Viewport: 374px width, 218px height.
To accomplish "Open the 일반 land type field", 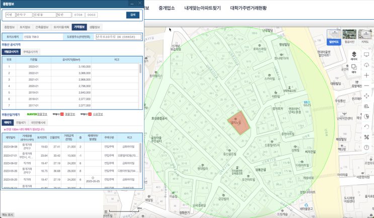I will click(x=64, y=15).
